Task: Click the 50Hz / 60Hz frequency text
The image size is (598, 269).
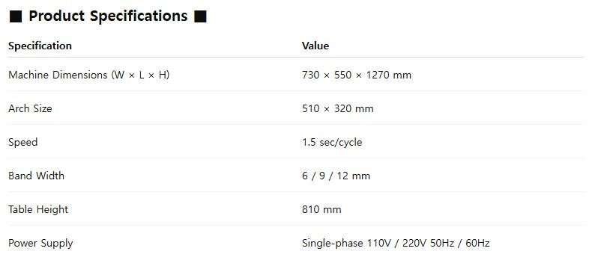Action: pos(459,243)
